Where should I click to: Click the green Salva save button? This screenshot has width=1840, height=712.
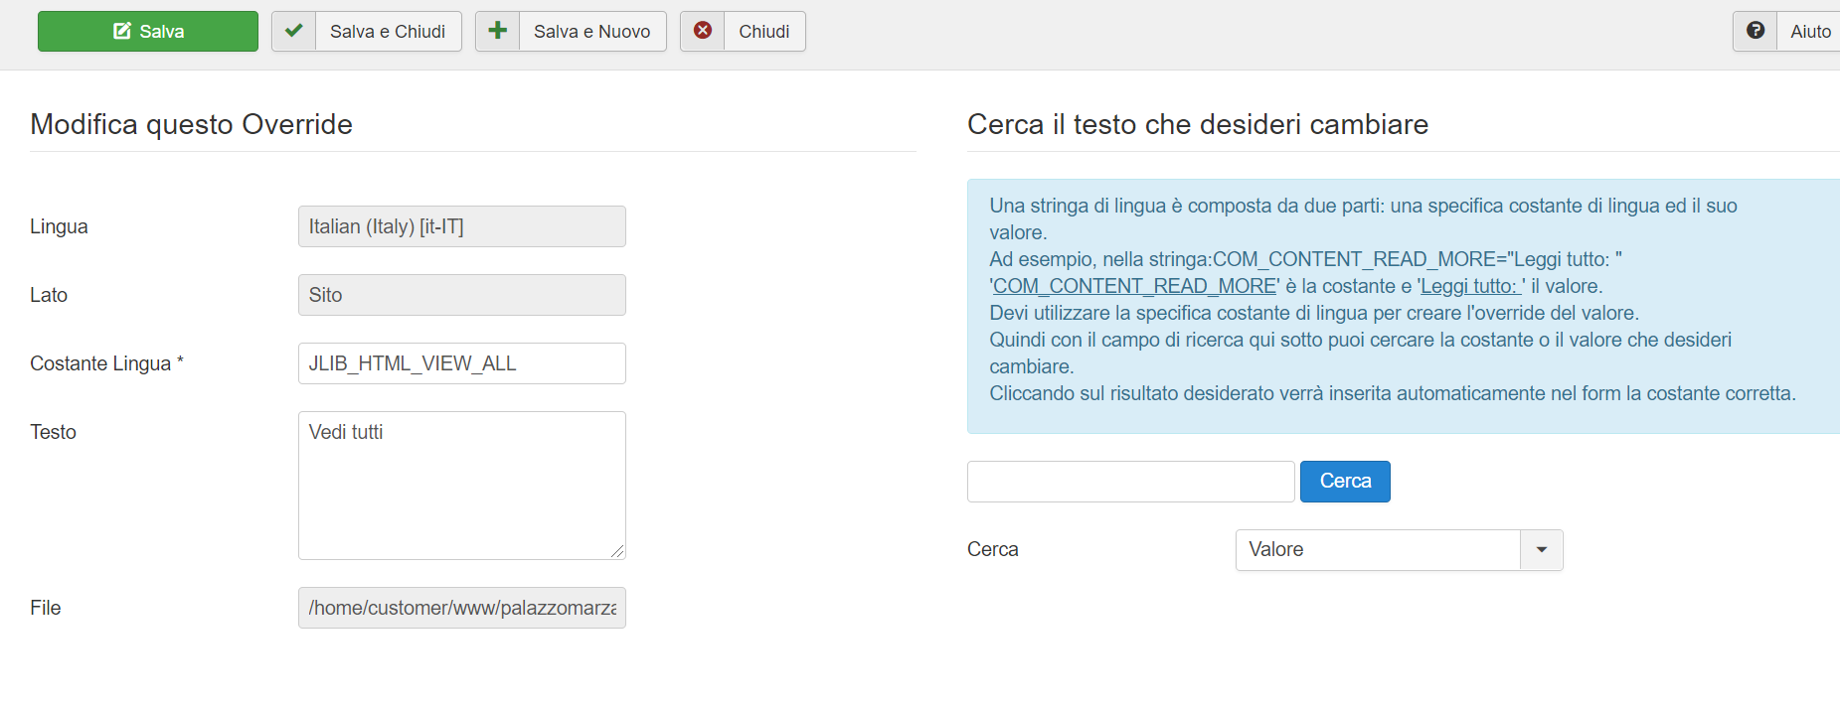click(x=148, y=32)
